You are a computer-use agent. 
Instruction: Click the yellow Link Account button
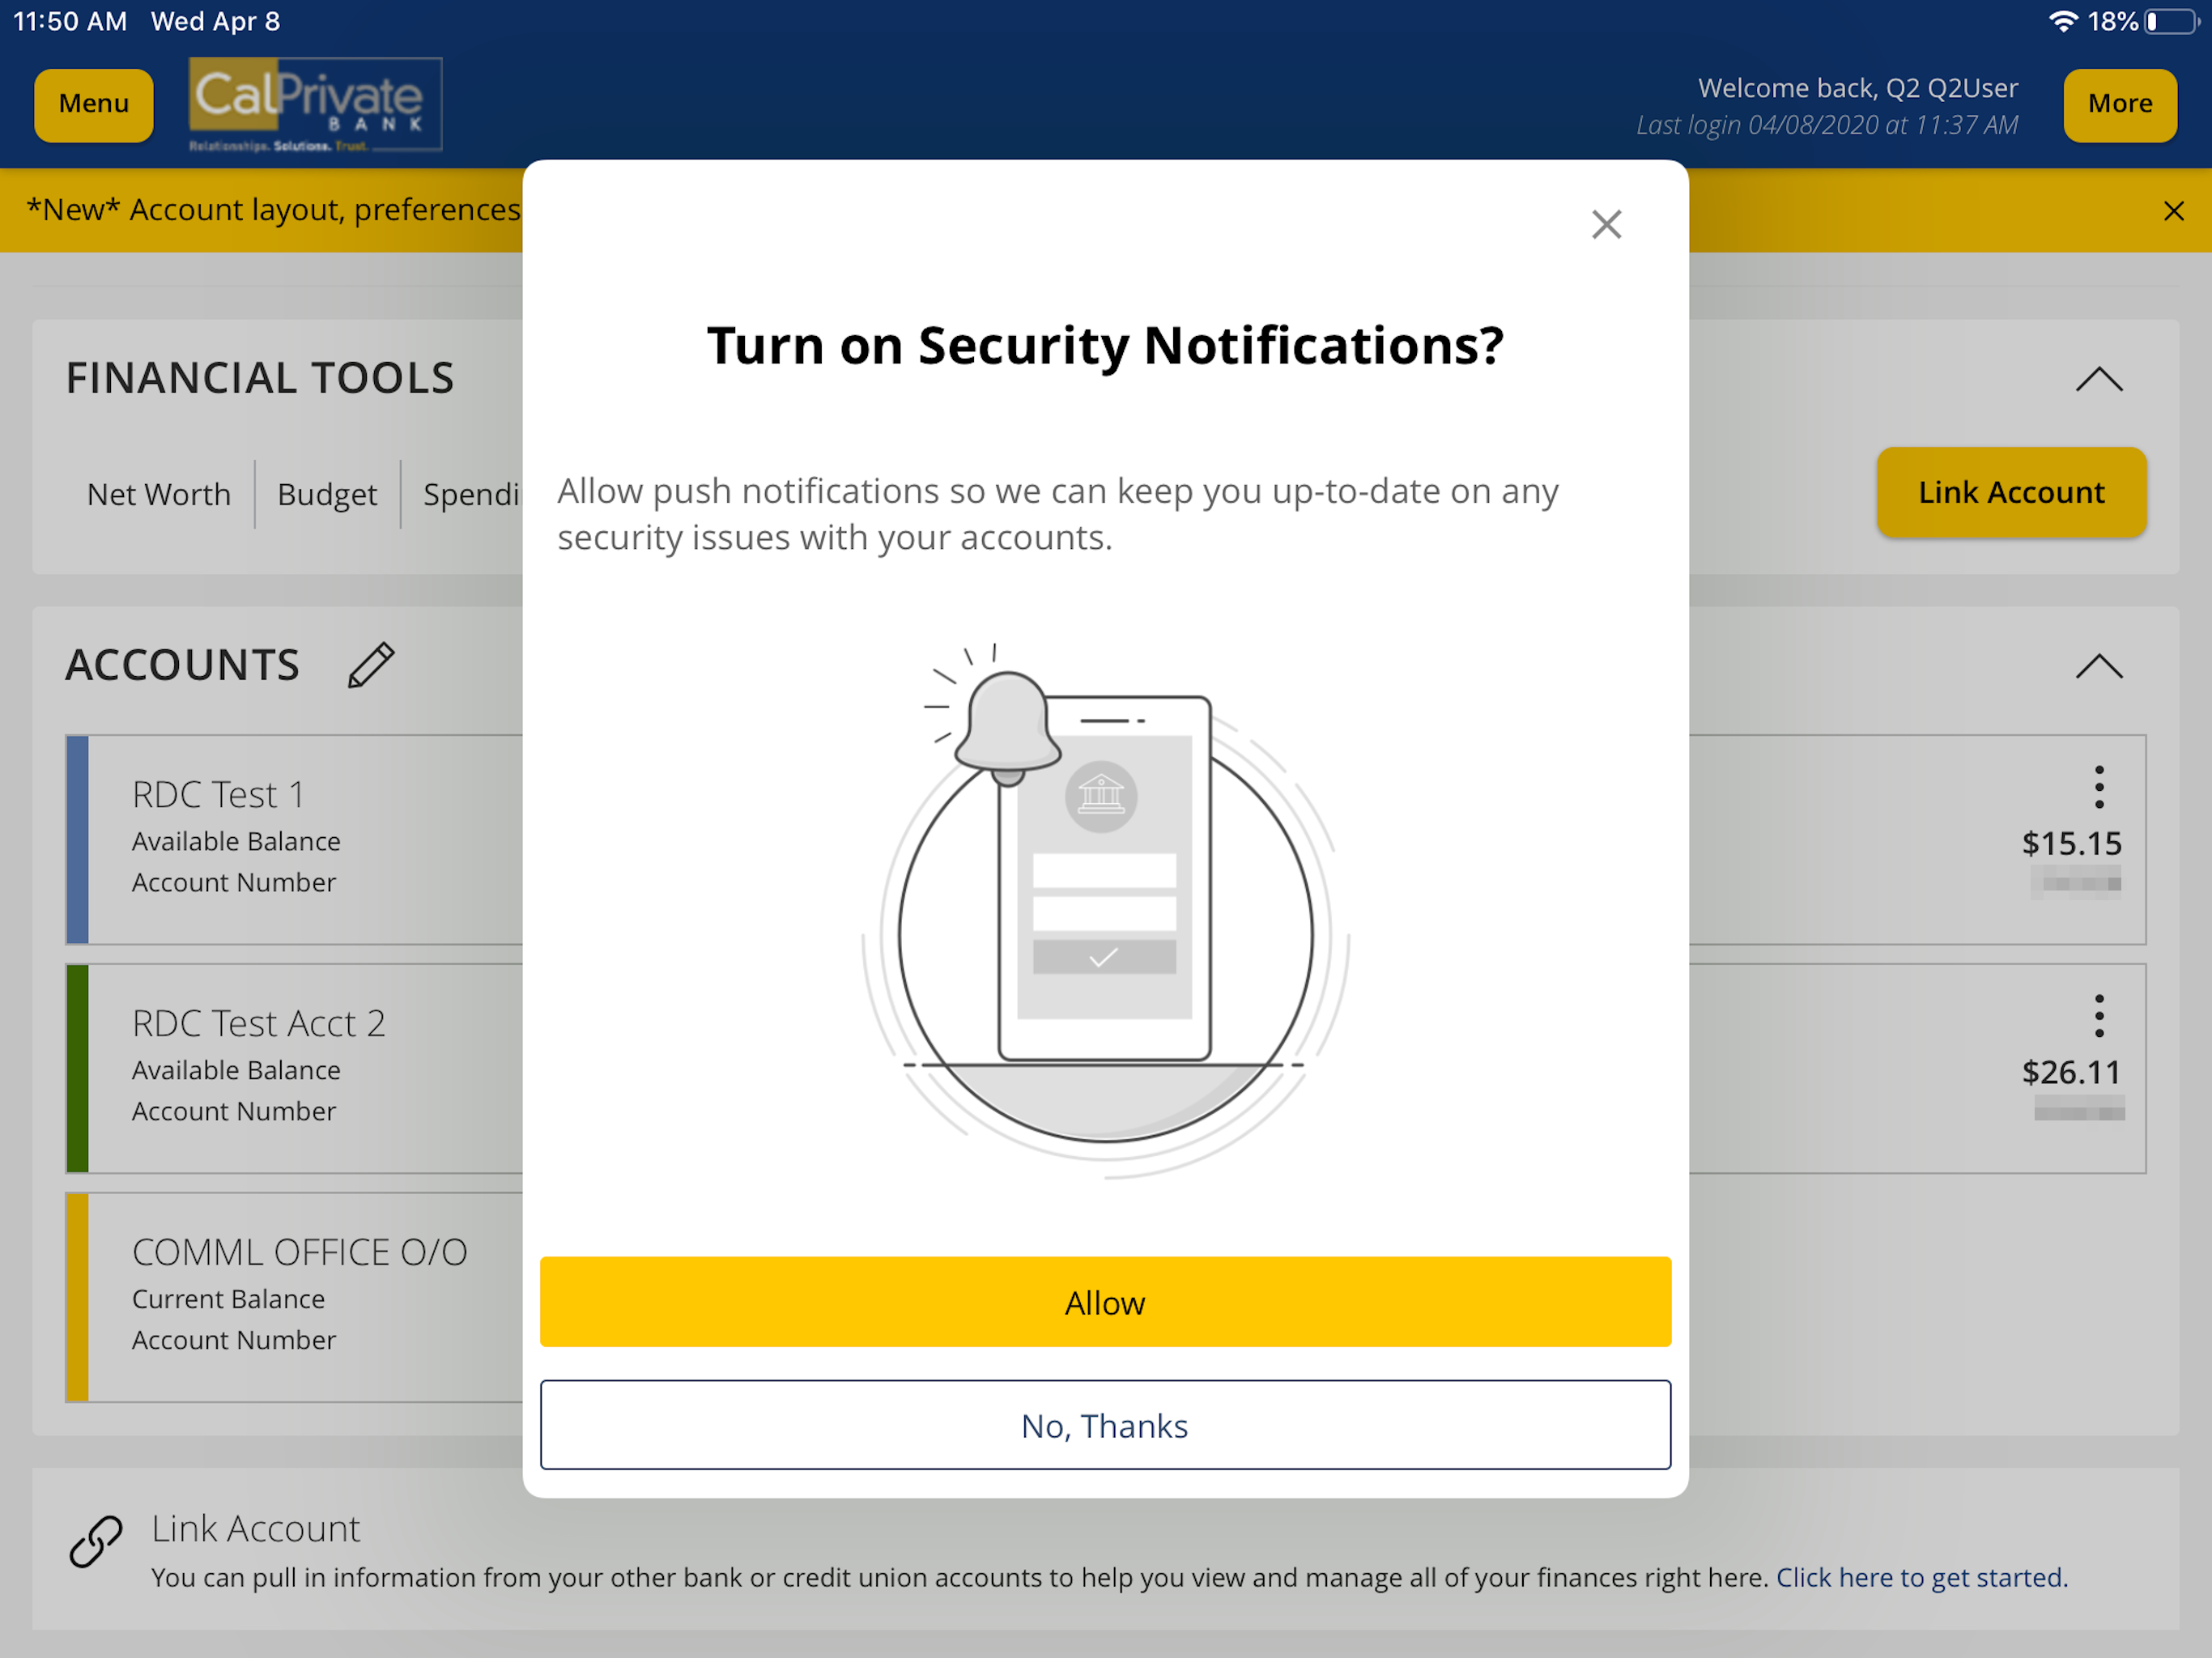(2010, 492)
